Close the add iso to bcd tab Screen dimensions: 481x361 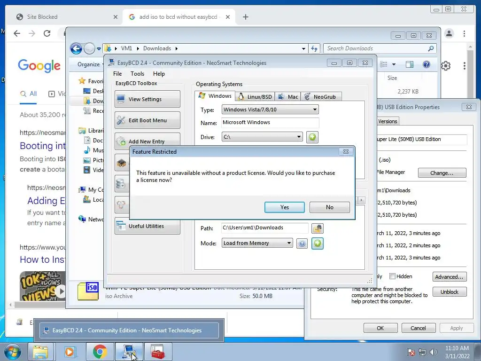[228, 17]
